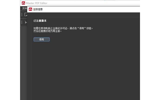
Task: Click the new document icon in toolbar
Action: click(26, 14)
